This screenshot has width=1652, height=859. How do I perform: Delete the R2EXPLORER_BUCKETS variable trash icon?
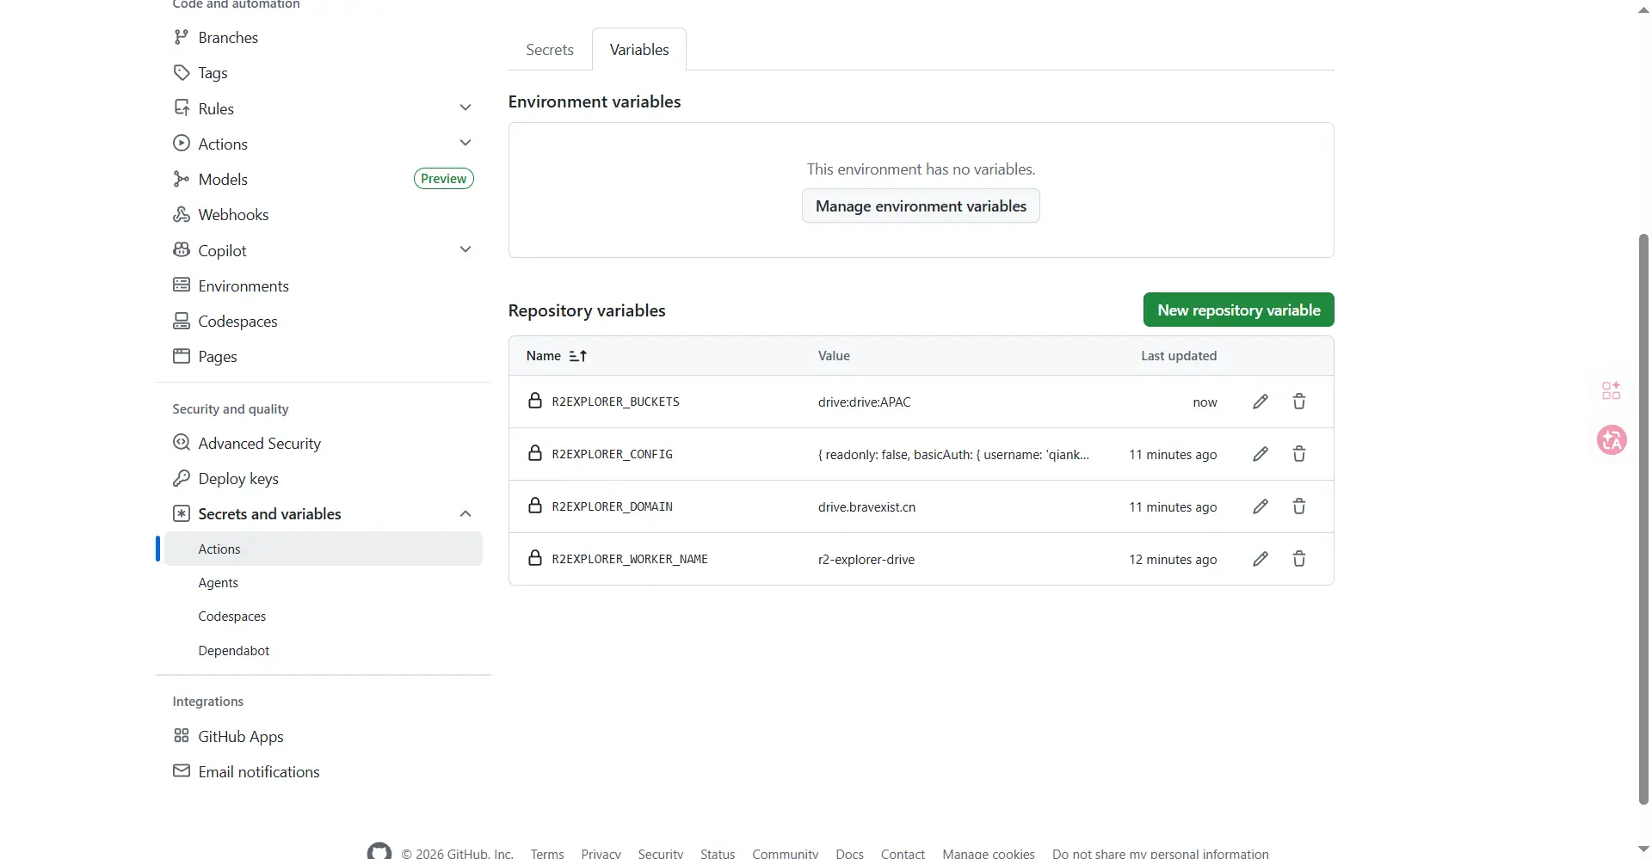coord(1299,402)
